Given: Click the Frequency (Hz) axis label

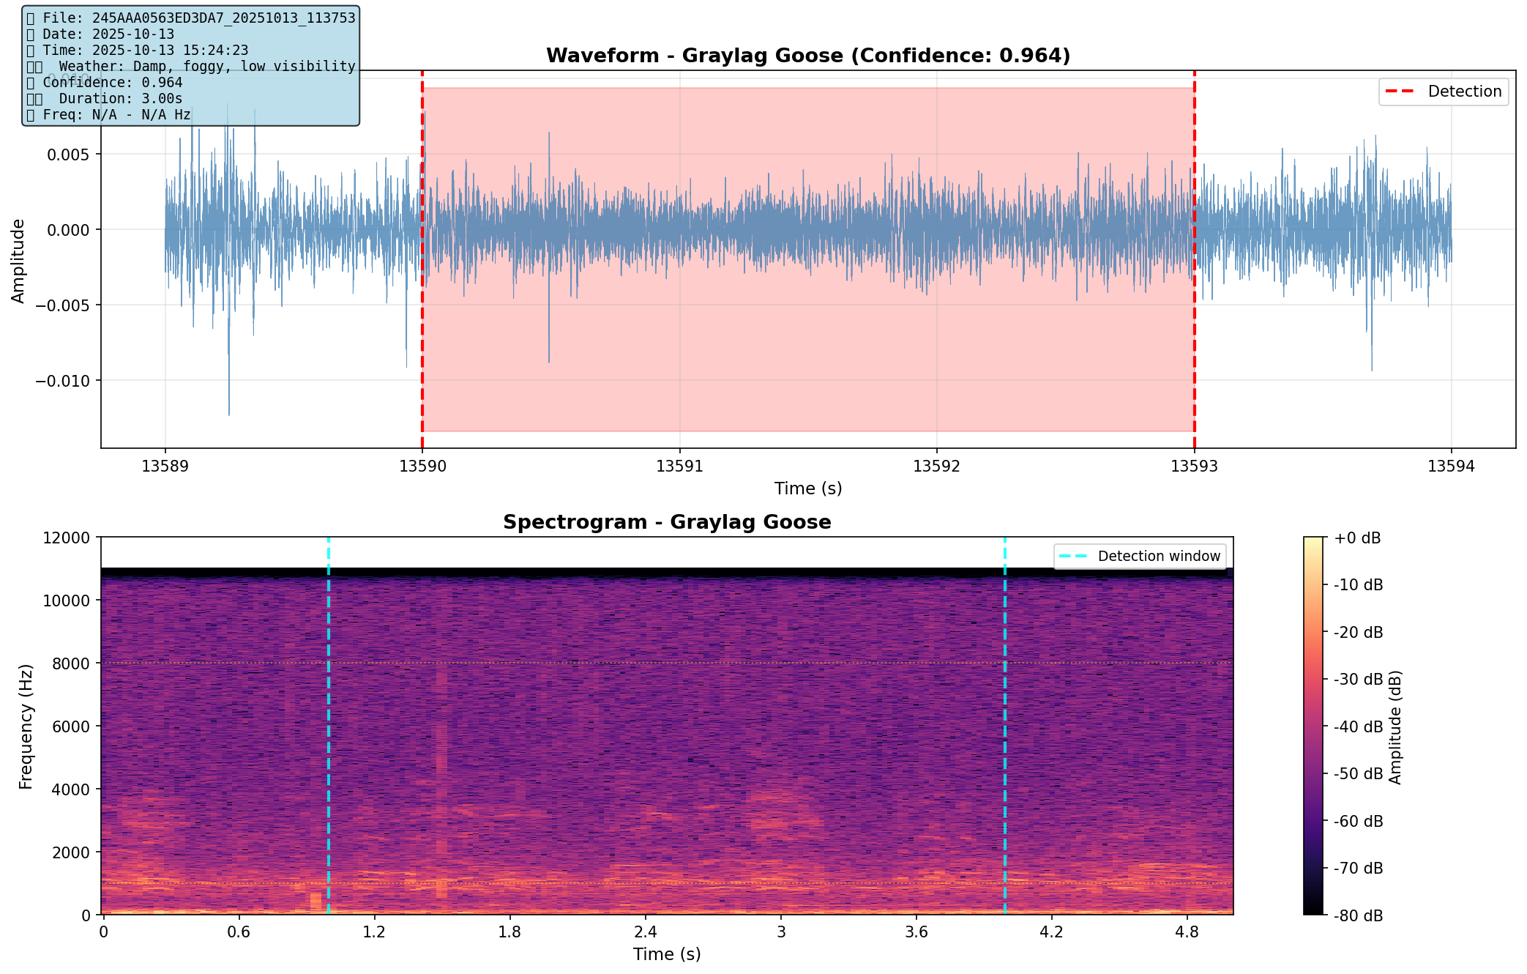Looking at the screenshot, I should (26, 726).
